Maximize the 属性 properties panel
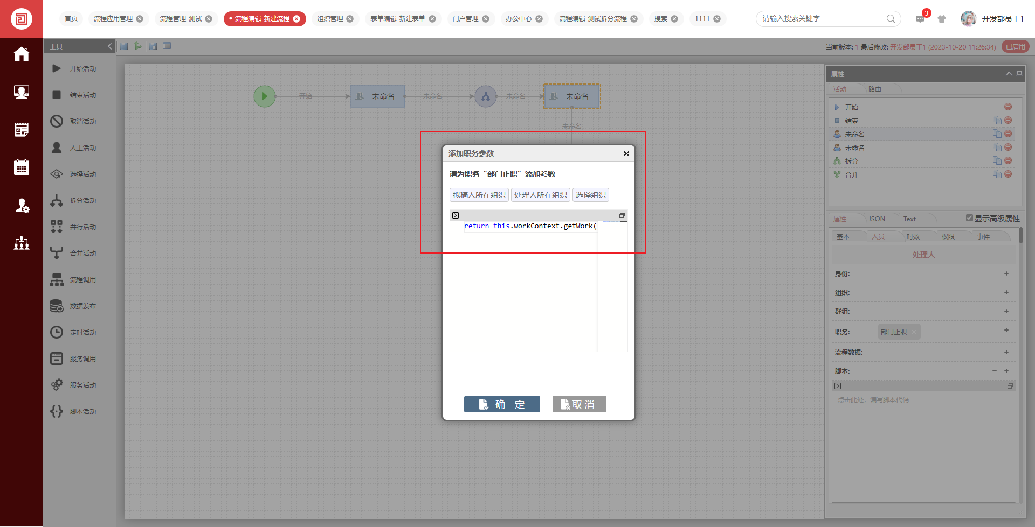1035x527 pixels. tap(1019, 73)
